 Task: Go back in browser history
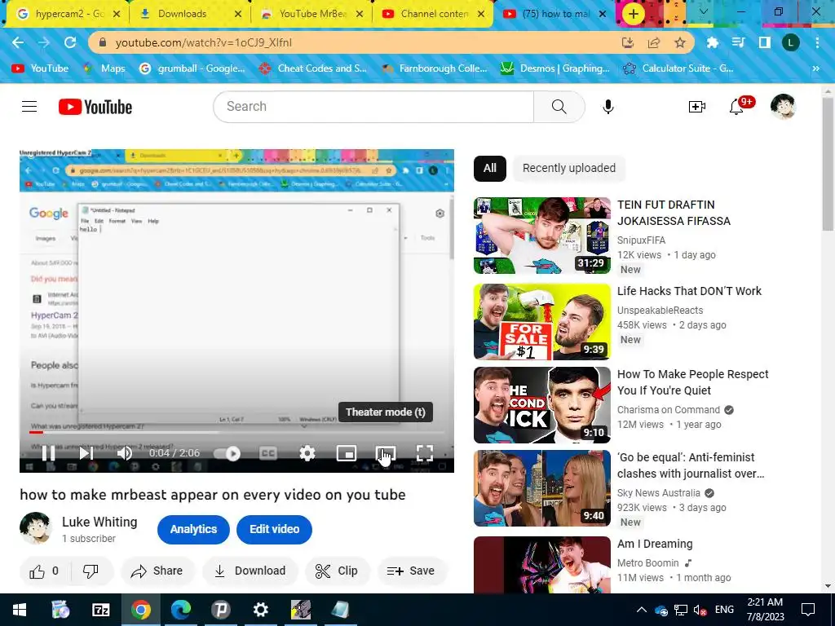[x=18, y=42]
